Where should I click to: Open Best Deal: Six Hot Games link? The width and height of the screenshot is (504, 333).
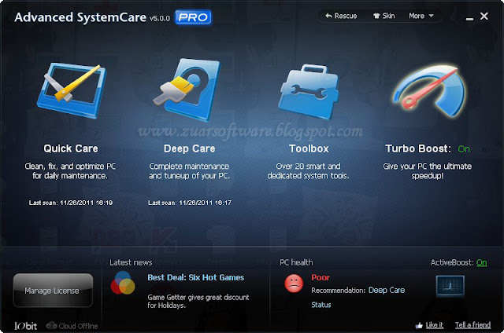tap(196, 277)
